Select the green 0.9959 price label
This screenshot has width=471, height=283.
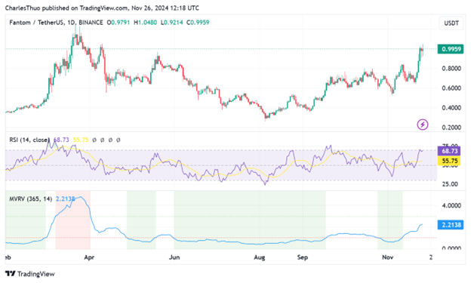point(451,49)
